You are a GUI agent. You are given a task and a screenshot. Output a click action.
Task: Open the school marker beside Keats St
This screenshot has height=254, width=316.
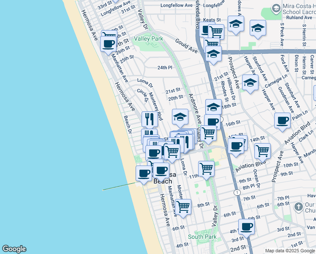(236, 24)
